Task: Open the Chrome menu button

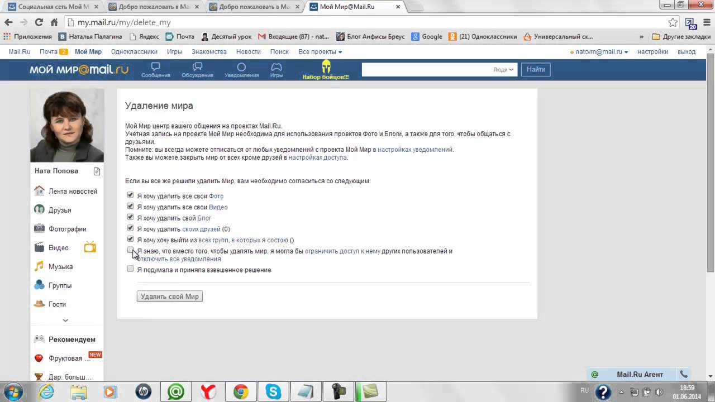Action: 707,23
